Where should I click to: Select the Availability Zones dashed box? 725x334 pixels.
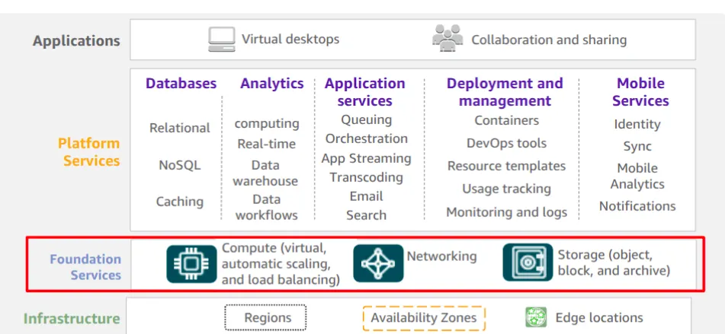pos(424,318)
